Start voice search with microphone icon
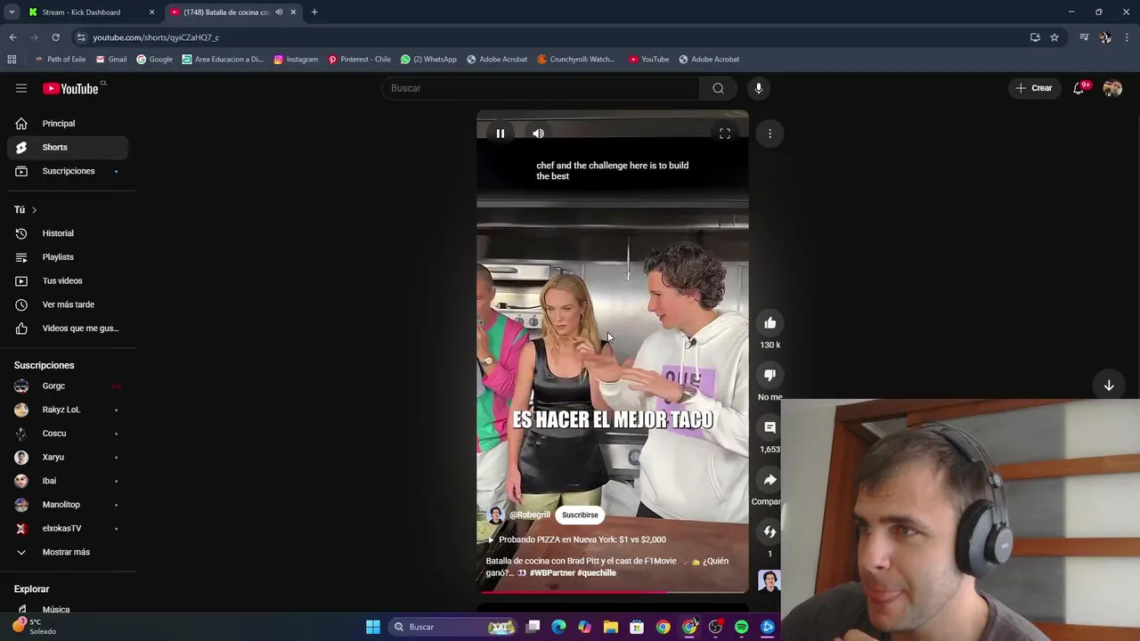The width and height of the screenshot is (1140, 641). (x=759, y=88)
